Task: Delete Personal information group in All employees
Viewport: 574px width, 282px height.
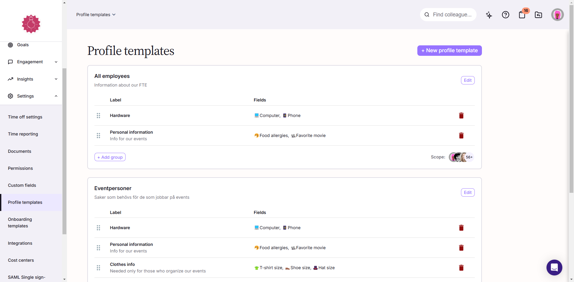Action: click(x=461, y=135)
